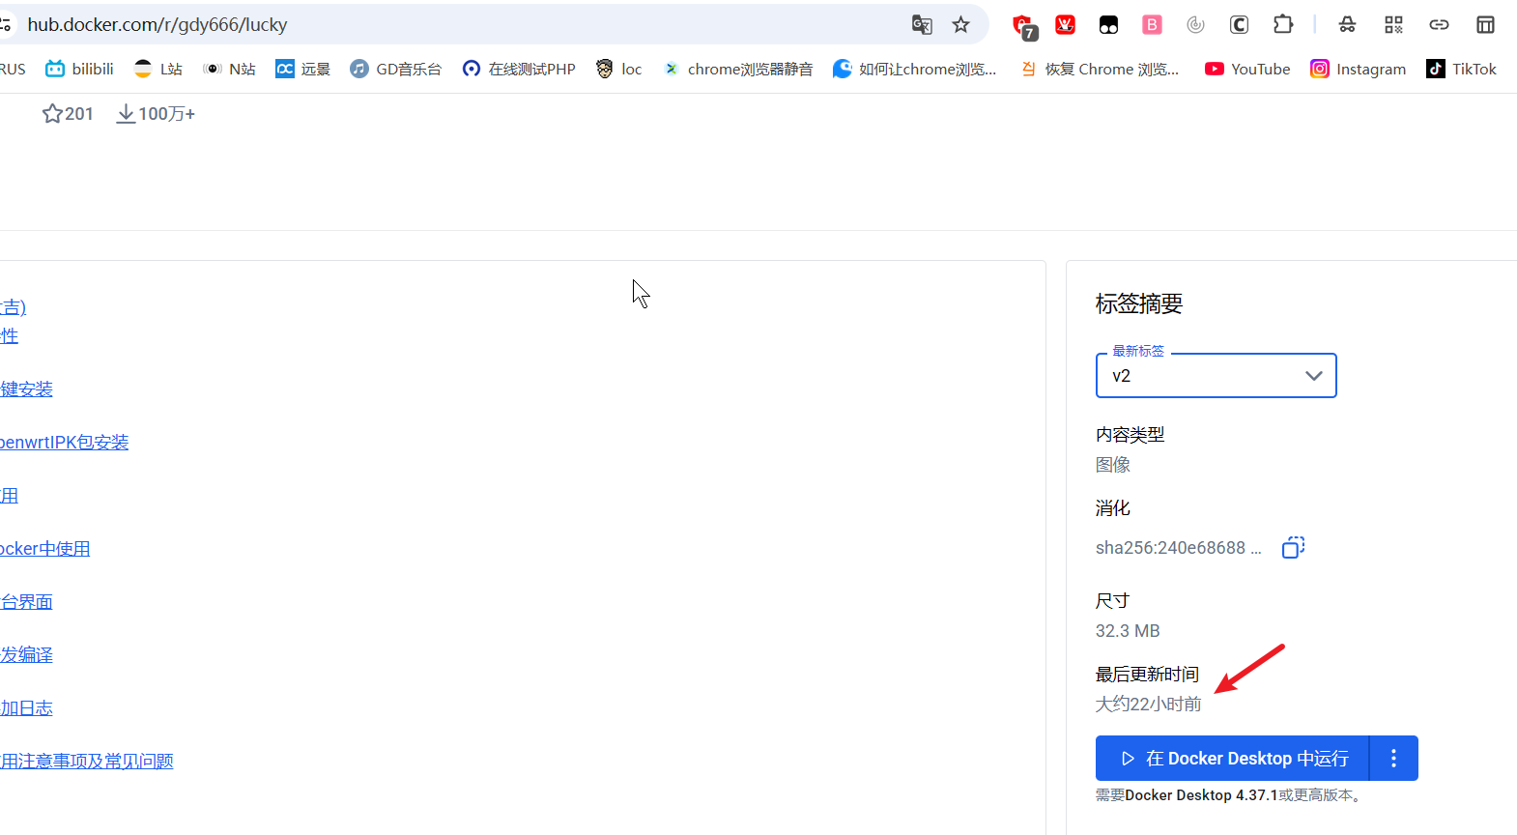Viewport: 1517px width, 835px height.
Task: Open the pink B extension icon
Action: (x=1152, y=25)
